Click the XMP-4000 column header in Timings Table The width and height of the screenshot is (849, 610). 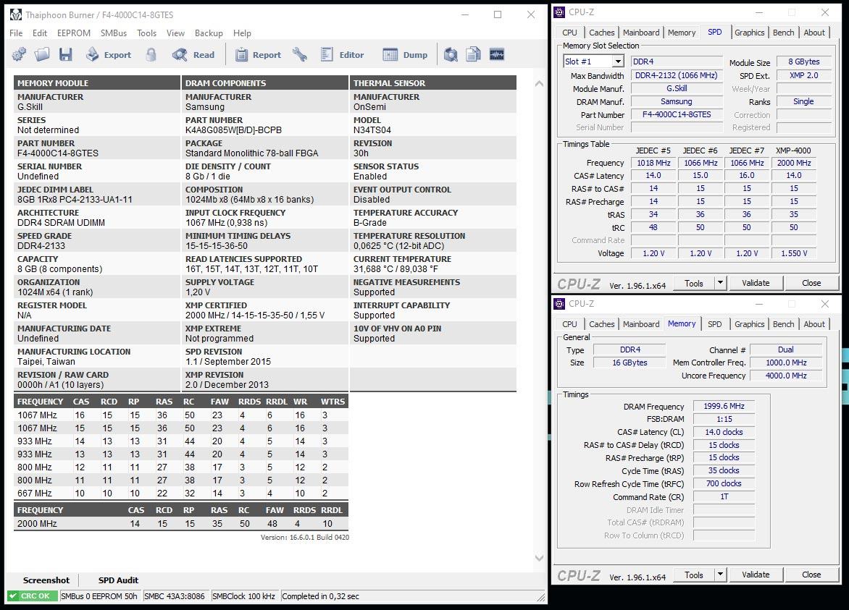pyautogui.click(x=793, y=151)
